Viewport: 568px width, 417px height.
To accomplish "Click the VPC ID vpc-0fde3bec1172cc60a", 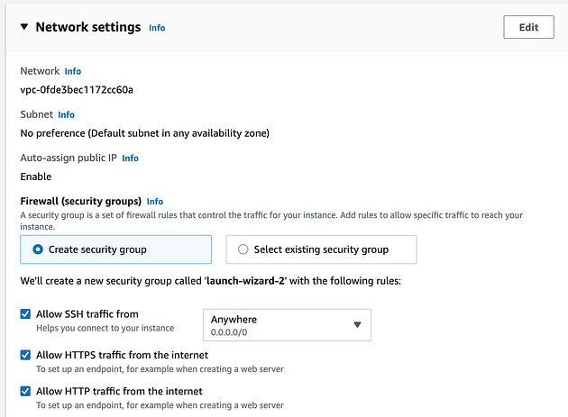I will (x=77, y=89).
